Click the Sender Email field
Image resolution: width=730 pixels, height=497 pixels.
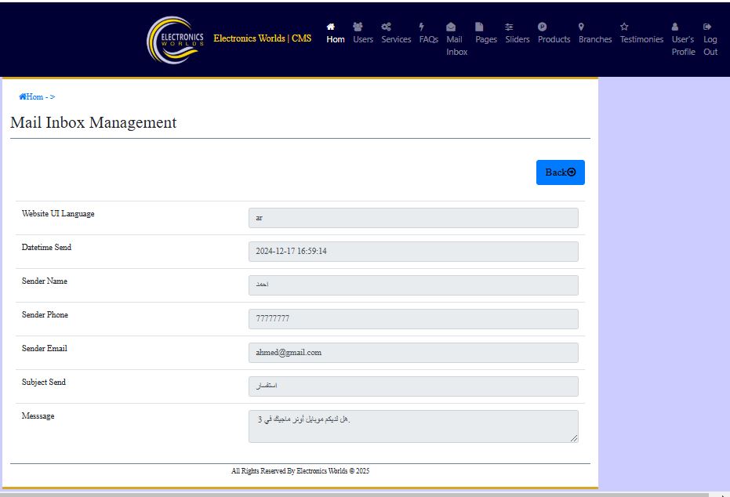pos(413,353)
